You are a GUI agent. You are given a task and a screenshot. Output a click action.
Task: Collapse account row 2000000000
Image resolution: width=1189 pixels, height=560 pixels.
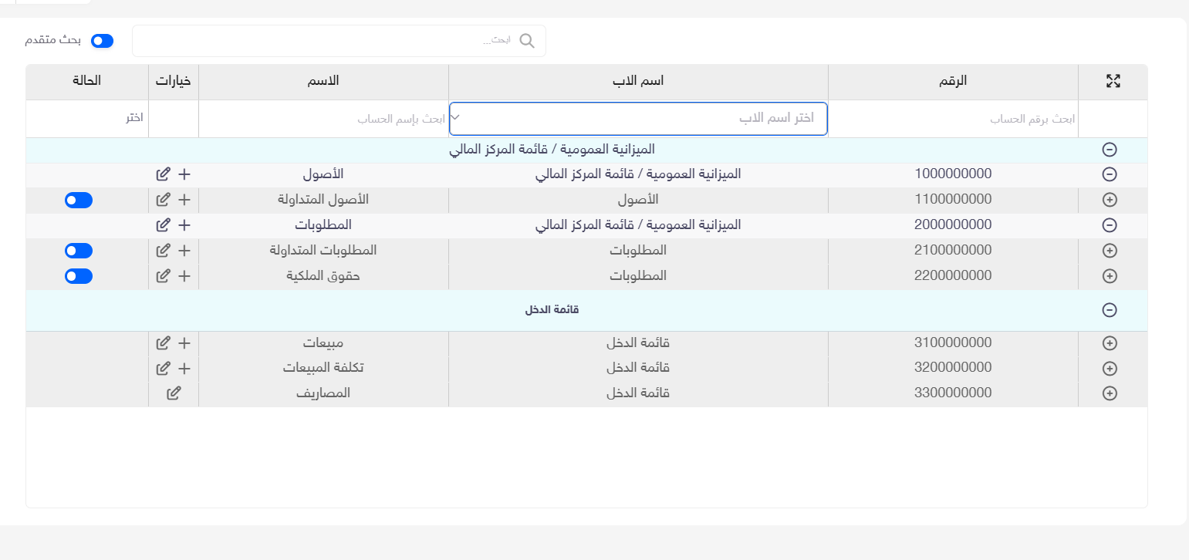1110,225
